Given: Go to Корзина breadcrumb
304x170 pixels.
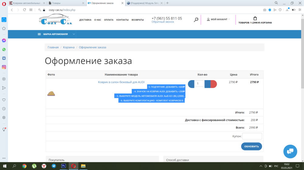Looking at the screenshot, I should click(69, 47).
